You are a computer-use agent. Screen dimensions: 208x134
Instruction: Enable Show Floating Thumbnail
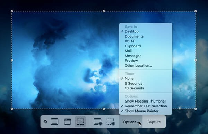coord(146,101)
